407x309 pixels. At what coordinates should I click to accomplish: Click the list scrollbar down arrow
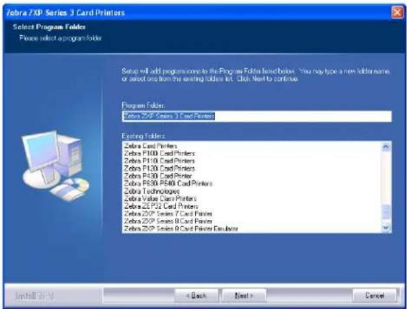tap(386, 228)
